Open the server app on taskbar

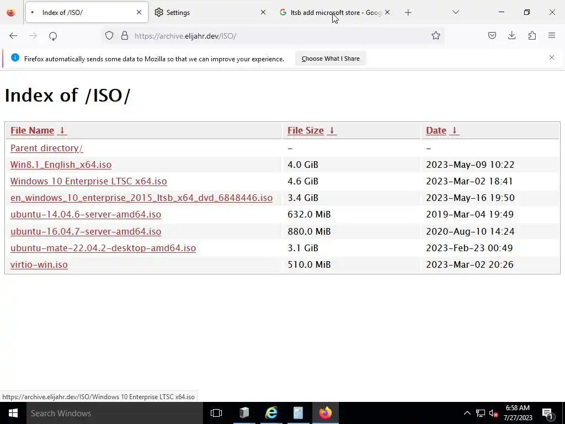(244, 413)
